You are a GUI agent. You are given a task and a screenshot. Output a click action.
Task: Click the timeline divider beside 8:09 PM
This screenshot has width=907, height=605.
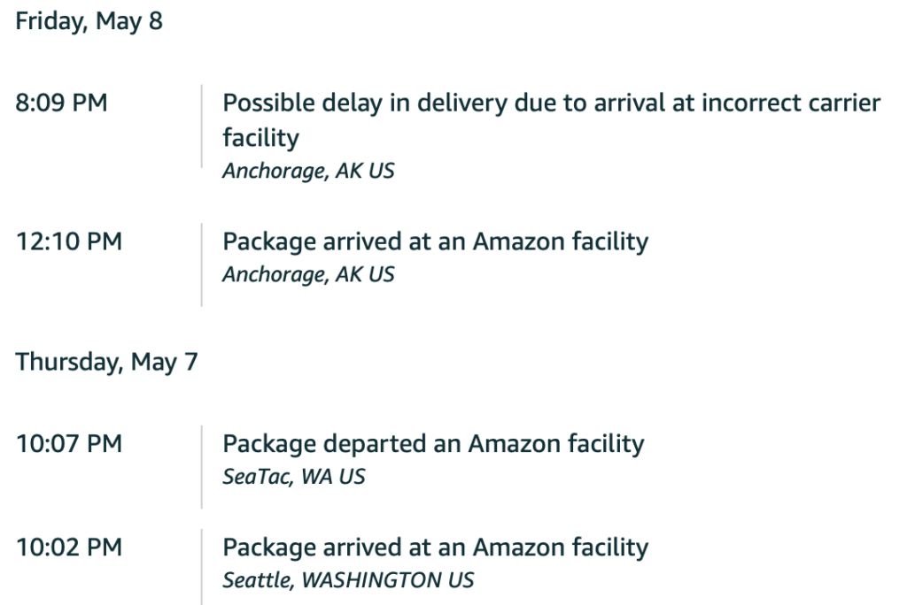tap(202, 126)
